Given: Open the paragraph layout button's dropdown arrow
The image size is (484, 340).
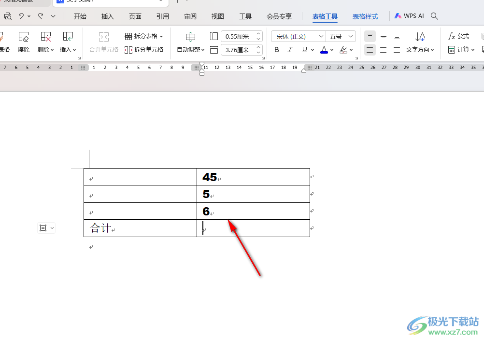Looking at the screenshot, I should [x=52, y=228].
